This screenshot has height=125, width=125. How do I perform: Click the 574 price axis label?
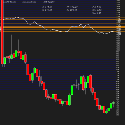click(117, 93)
